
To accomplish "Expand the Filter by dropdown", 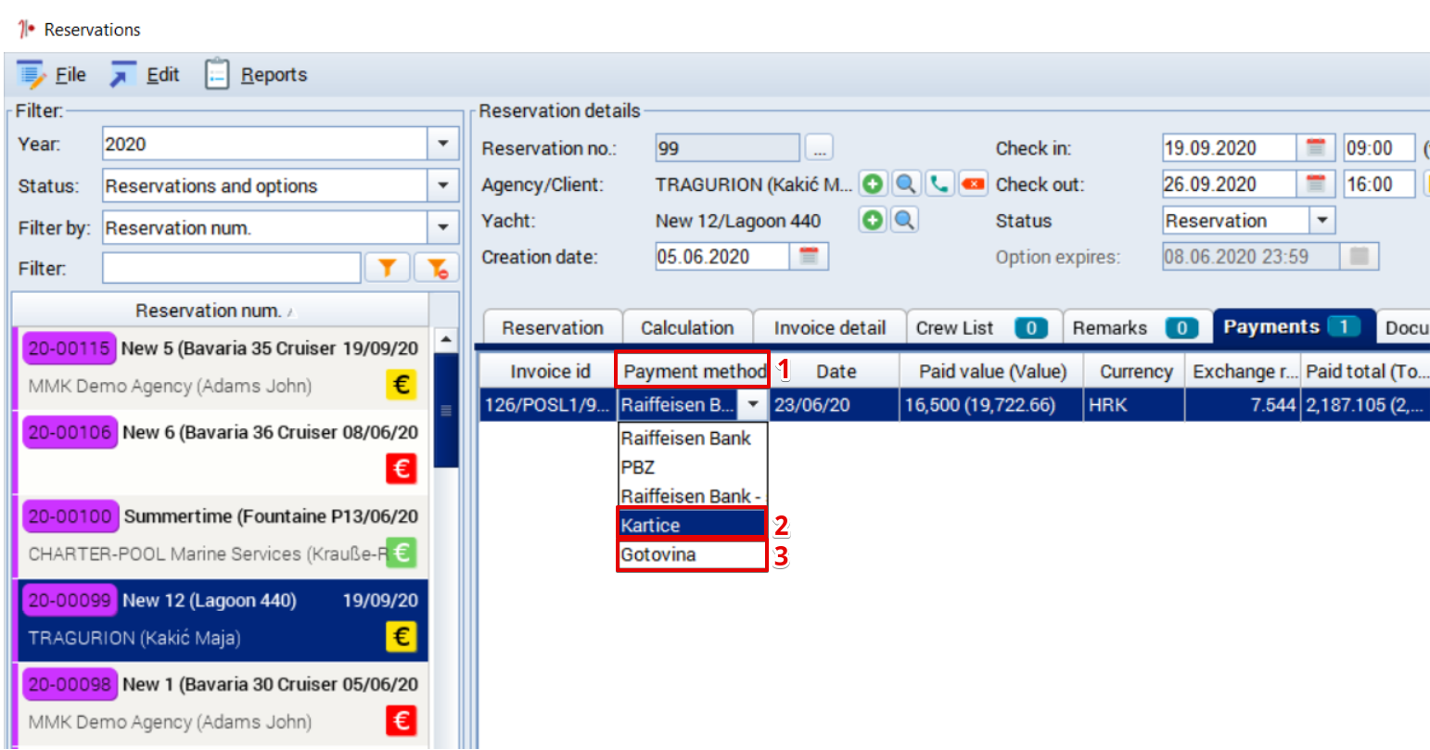I will click(x=442, y=227).
